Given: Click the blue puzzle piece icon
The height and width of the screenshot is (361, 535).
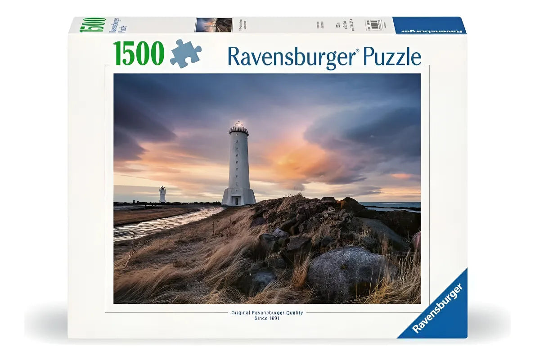Looking at the screenshot, I should [185, 54].
